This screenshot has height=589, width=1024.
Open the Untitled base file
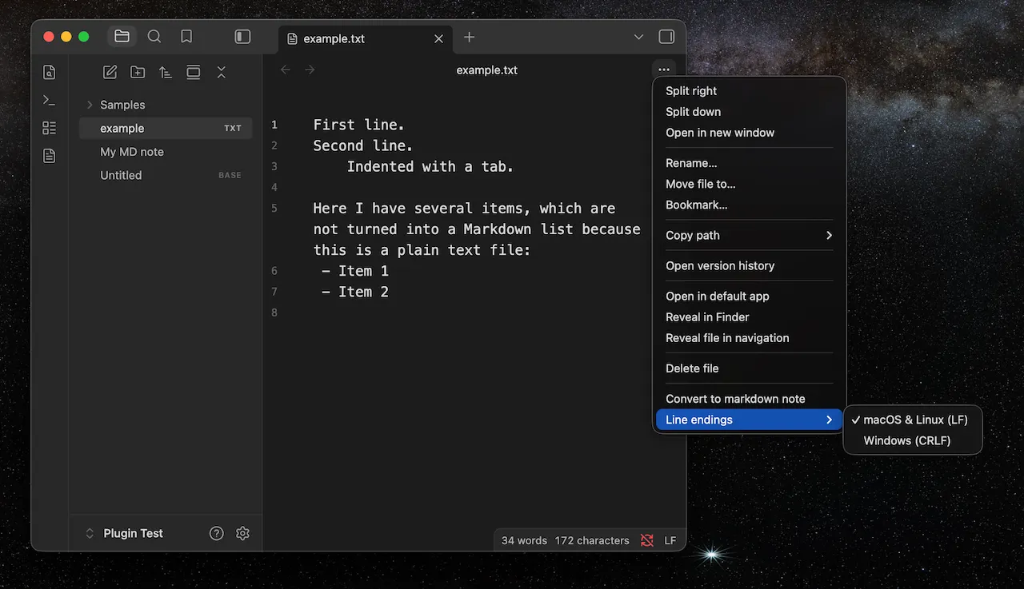(166, 175)
